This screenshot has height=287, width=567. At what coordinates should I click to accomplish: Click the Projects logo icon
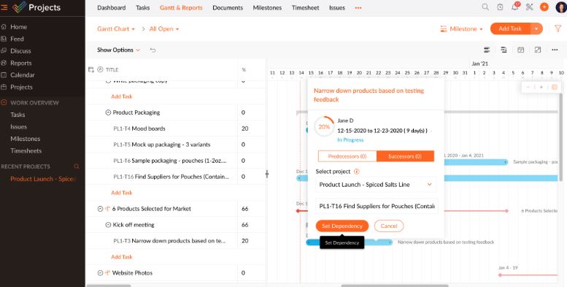coord(19,7)
